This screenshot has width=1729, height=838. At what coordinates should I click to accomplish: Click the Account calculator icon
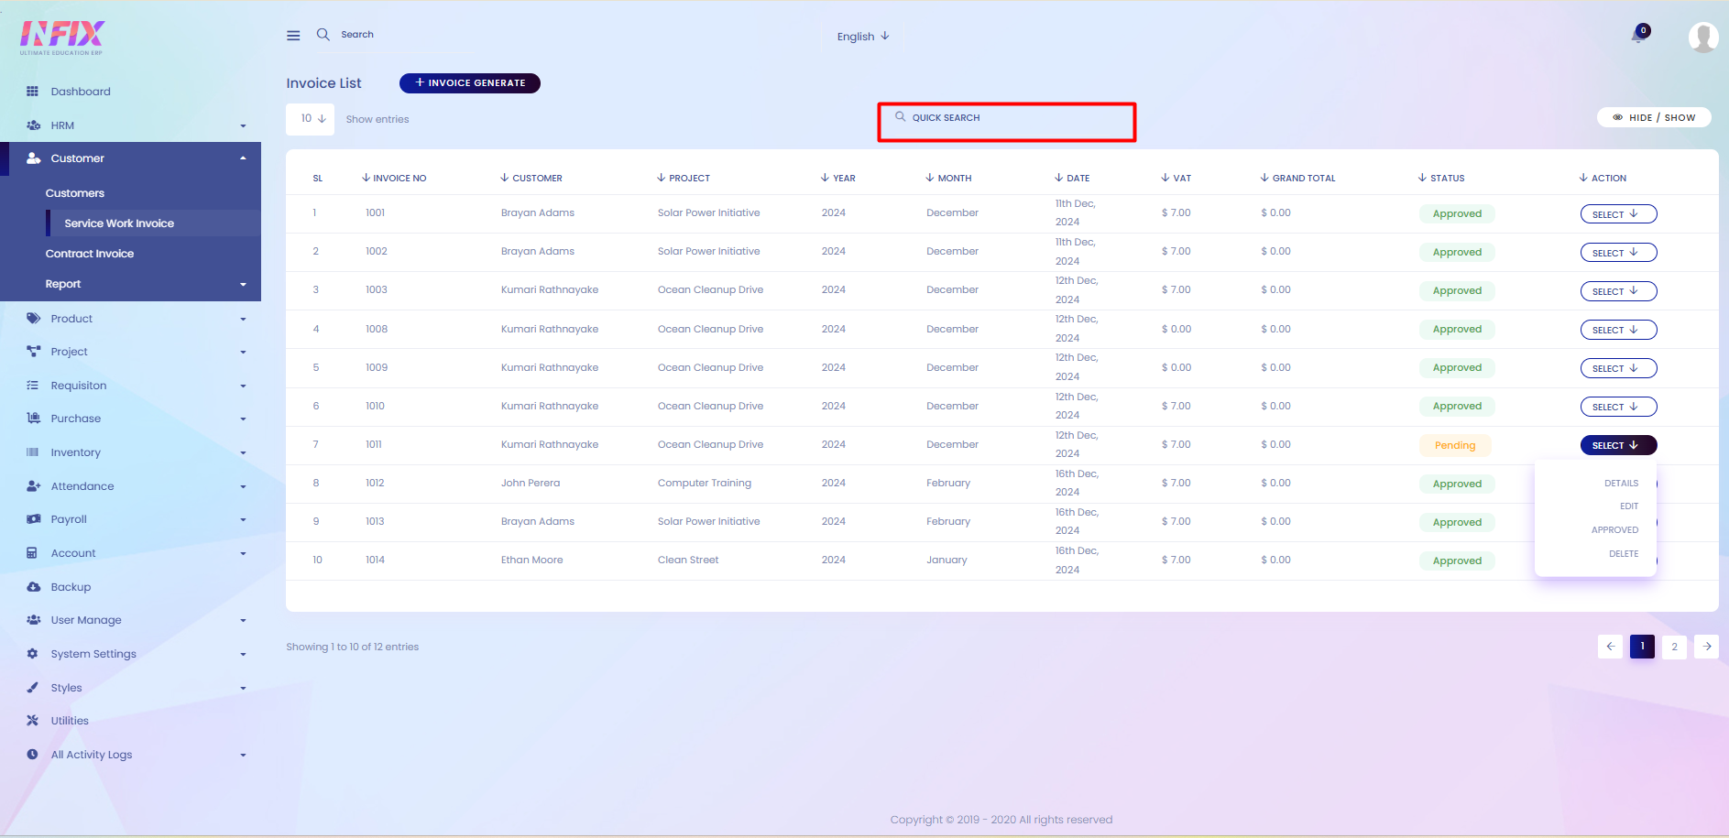32,553
